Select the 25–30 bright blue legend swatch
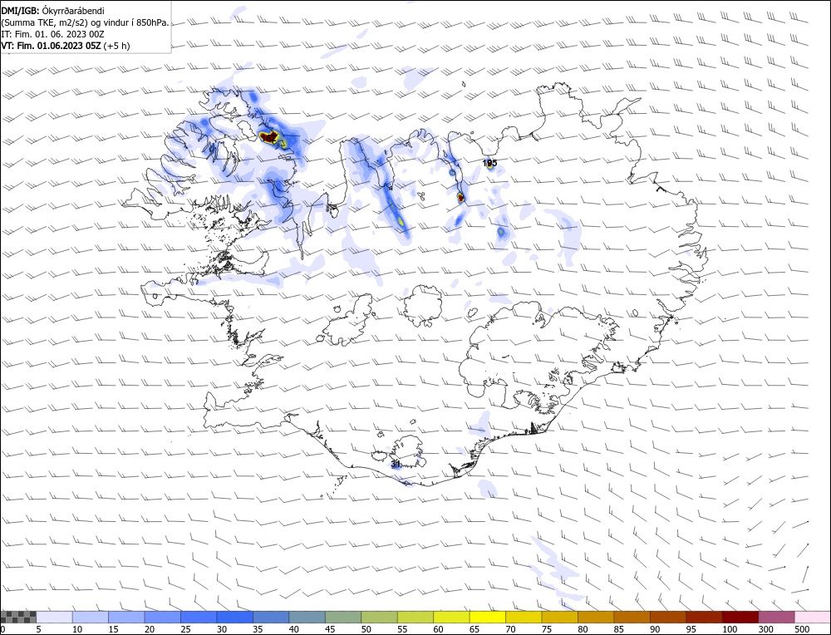 click(199, 617)
